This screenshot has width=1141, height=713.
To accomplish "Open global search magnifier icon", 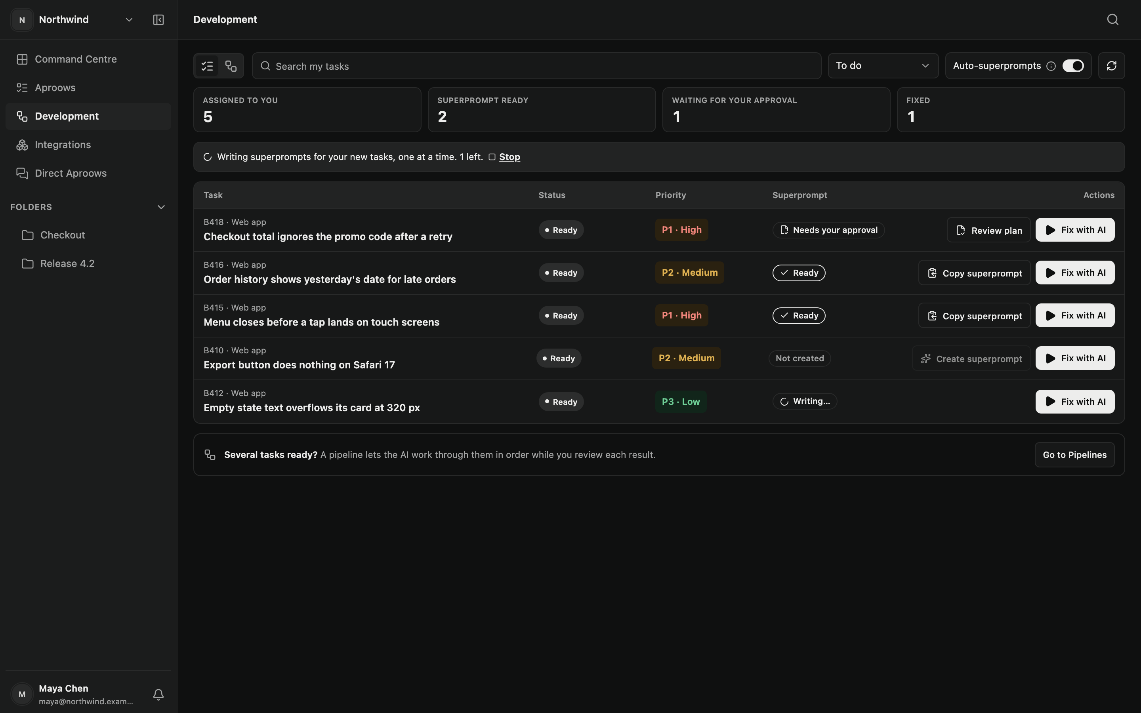I will click(x=1113, y=20).
